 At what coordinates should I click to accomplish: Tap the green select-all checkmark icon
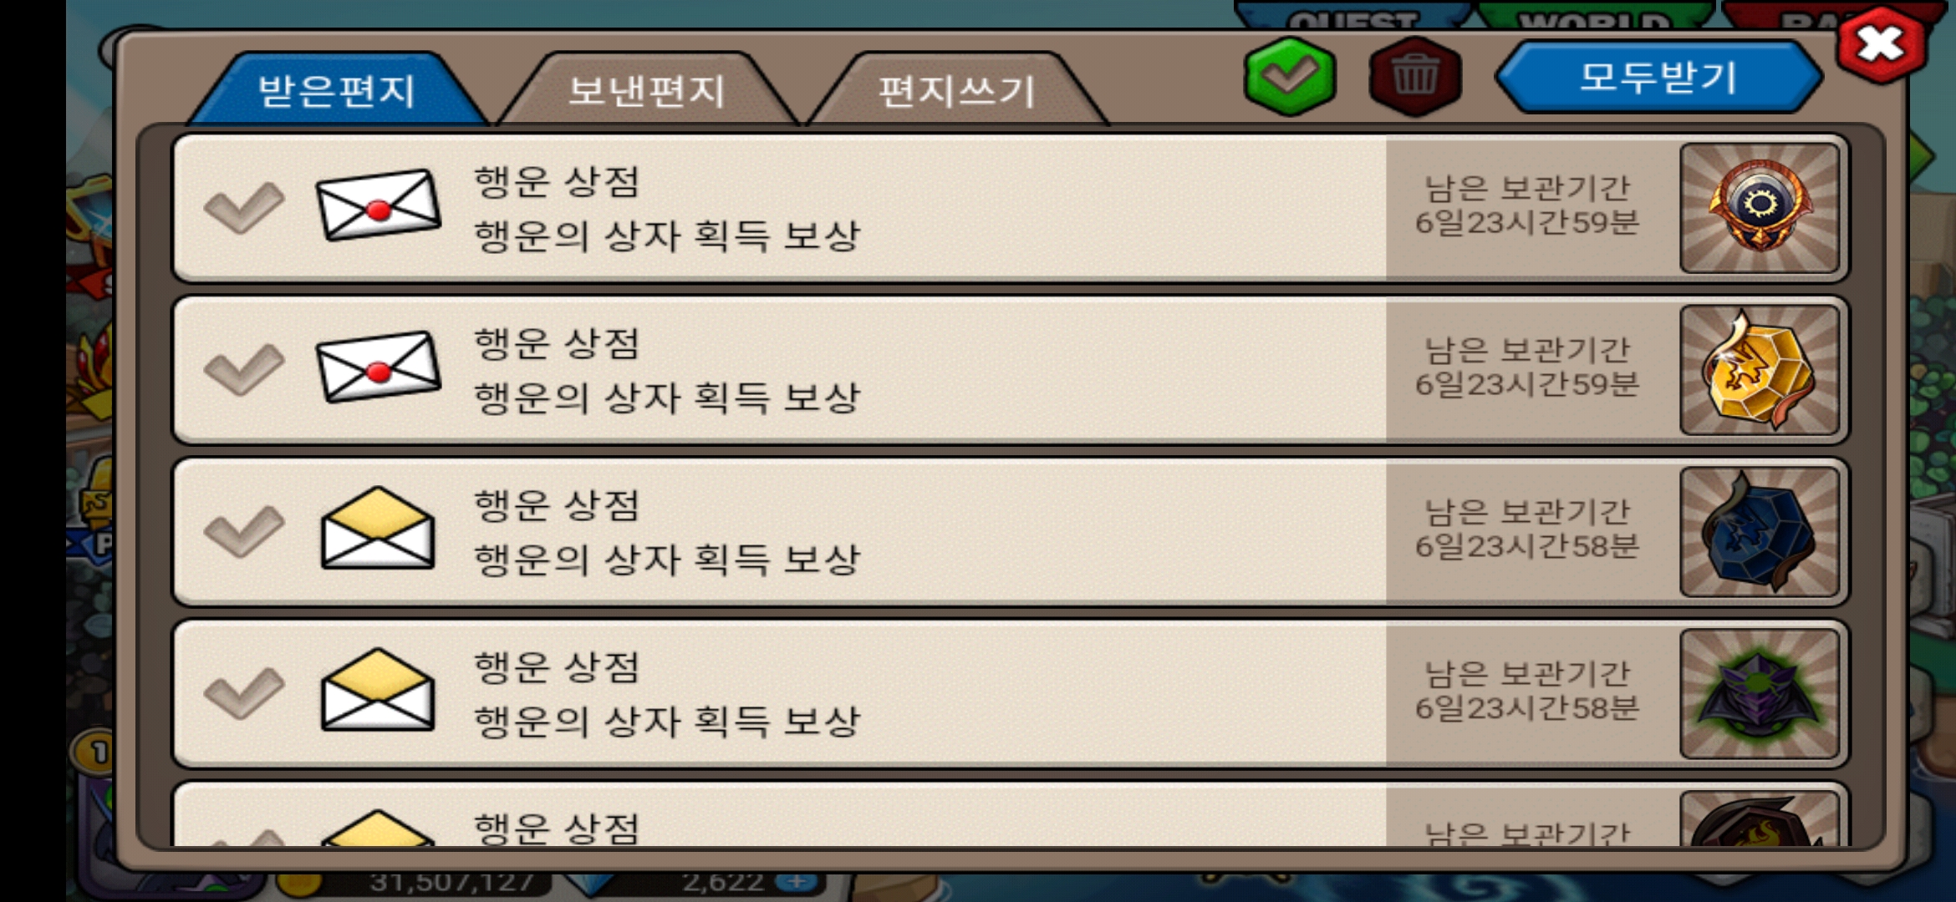click(1290, 76)
